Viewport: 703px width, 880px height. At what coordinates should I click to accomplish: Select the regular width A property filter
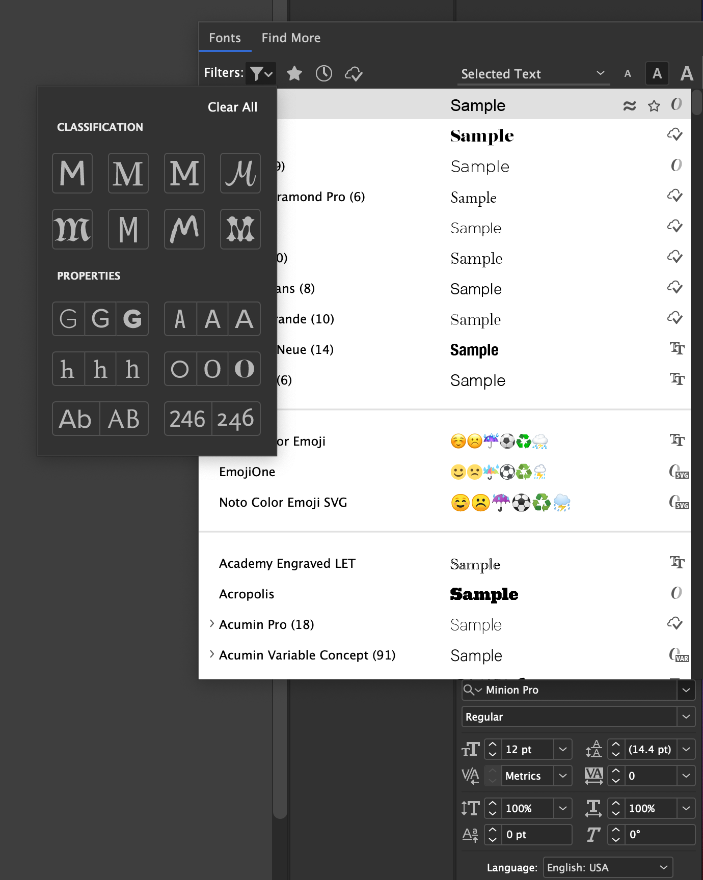point(212,319)
